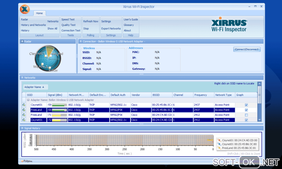Toggle Adapter Name sort arrow chip
Viewport: 282px width, 169px height.
[35, 87]
